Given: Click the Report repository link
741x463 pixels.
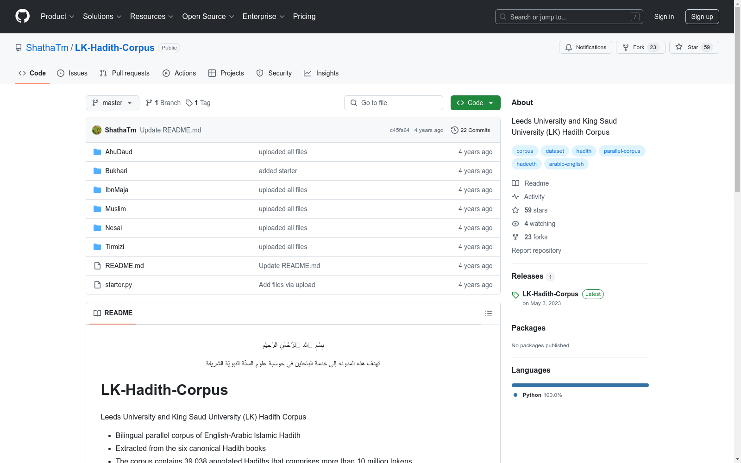Looking at the screenshot, I should point(536,250).
